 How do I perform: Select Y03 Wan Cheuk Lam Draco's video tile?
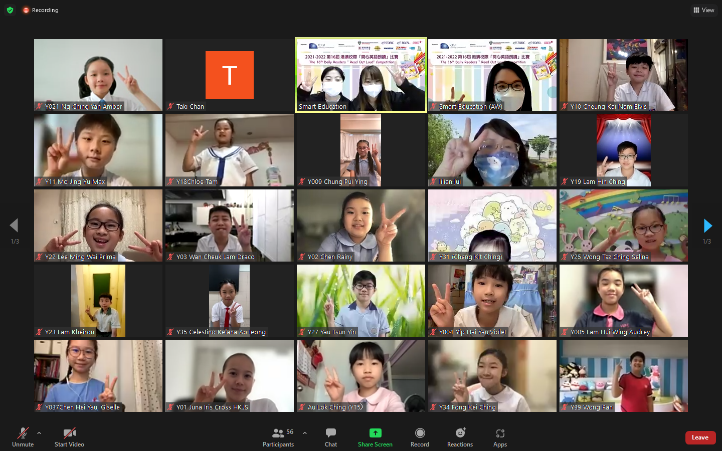[230, 225]
